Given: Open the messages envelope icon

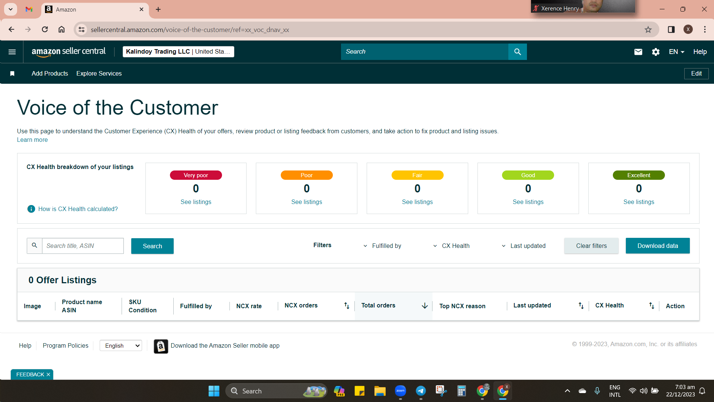Looking at the screenshot, I should point(638,52).
